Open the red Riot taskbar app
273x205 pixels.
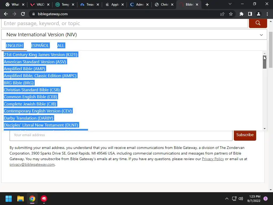(44, 199)
